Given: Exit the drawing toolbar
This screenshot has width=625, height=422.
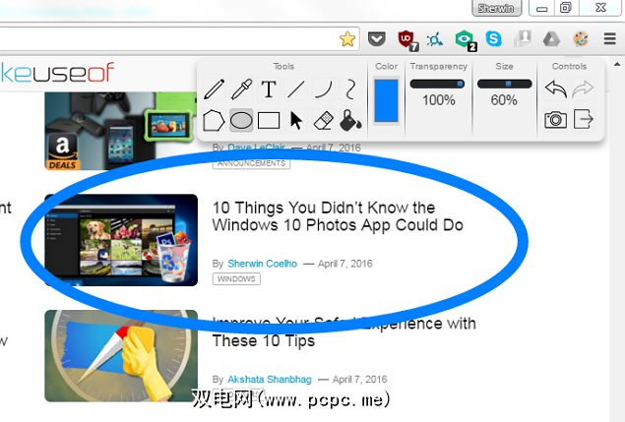Looking at the screenshot, I should click(x=583, y=119).
